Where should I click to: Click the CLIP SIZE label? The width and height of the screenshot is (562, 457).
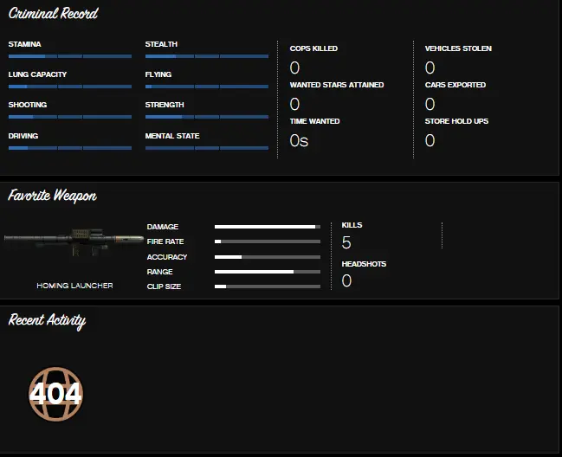pyautogui.click(x=164, y=286)
